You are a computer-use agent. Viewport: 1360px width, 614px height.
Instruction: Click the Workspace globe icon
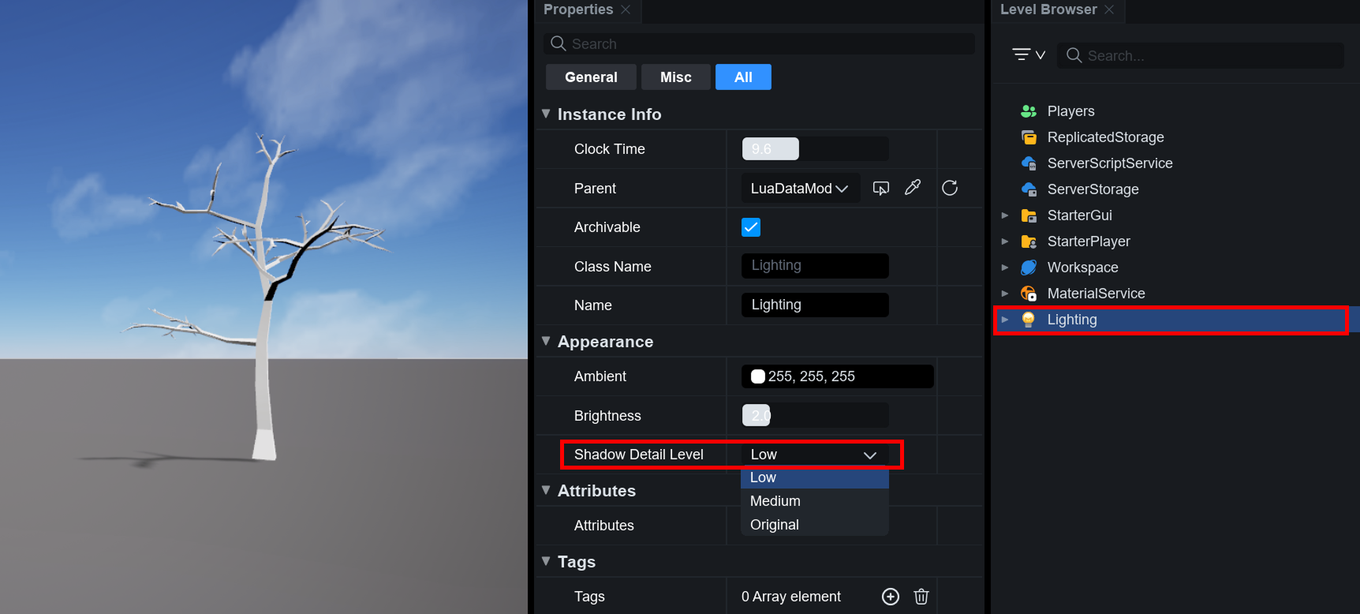(x=1029, y=268)
